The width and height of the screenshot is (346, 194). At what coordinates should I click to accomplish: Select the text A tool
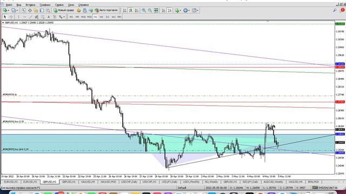coord(49,17)
